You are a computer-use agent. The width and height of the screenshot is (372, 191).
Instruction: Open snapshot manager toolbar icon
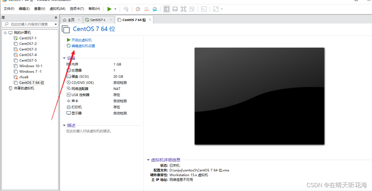[x=155, y=9]
